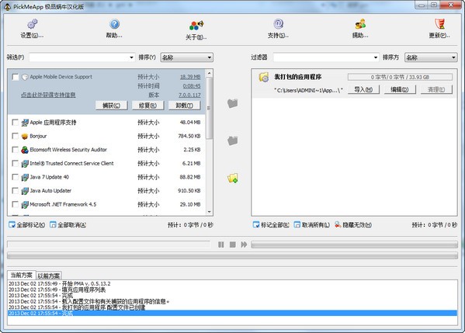Screen dimensions: 465x333
Task: Click the Microsoft .NET Framework 4.5 icon
Action: pyautogui.click(x=25, y=204)
